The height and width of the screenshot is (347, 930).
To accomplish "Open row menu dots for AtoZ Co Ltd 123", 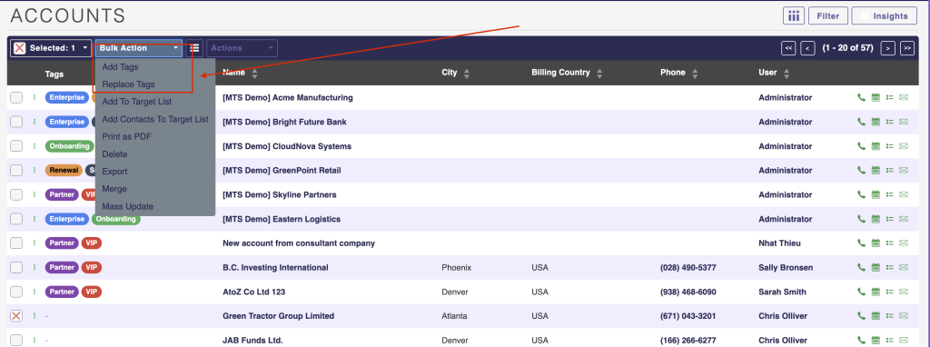I will tap(35, 292).
